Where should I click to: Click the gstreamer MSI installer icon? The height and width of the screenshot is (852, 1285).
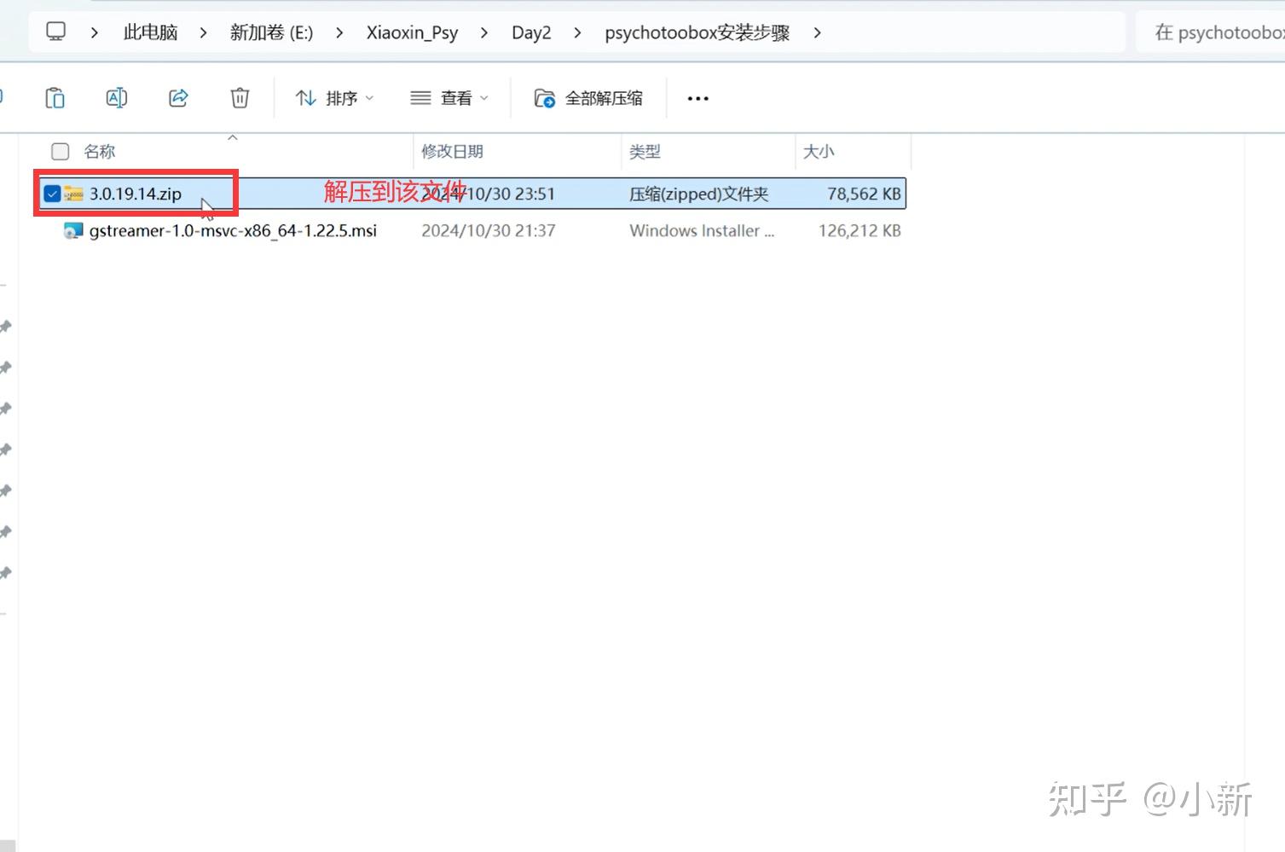[75, 230]
